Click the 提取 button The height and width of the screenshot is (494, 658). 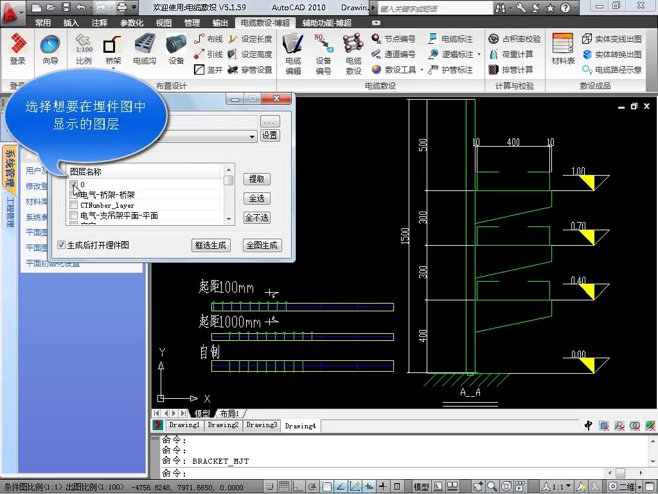pos(257,179)
